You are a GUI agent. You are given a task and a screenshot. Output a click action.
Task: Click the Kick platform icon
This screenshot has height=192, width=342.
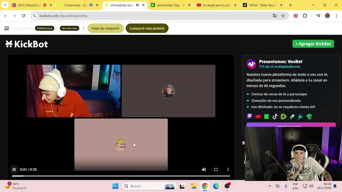[x=266, y=117]
